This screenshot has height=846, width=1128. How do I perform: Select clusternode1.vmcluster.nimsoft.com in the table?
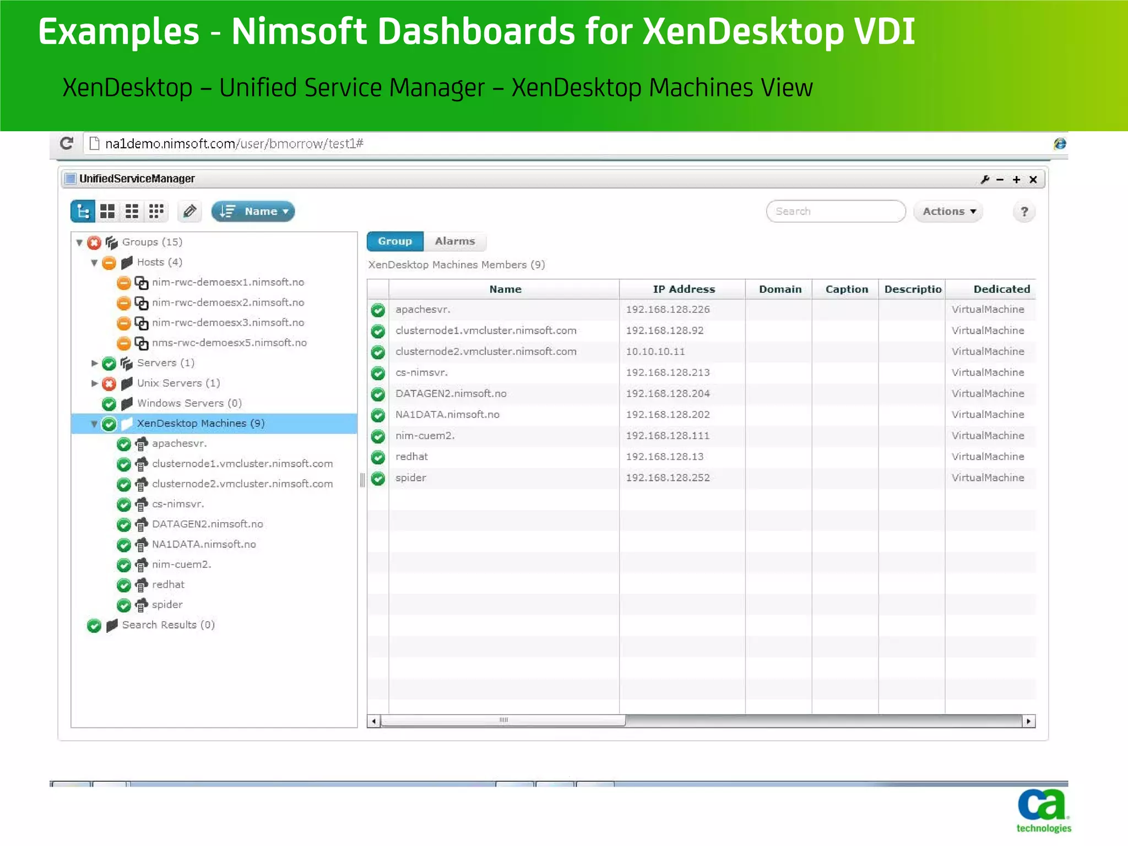pos(486,331)
